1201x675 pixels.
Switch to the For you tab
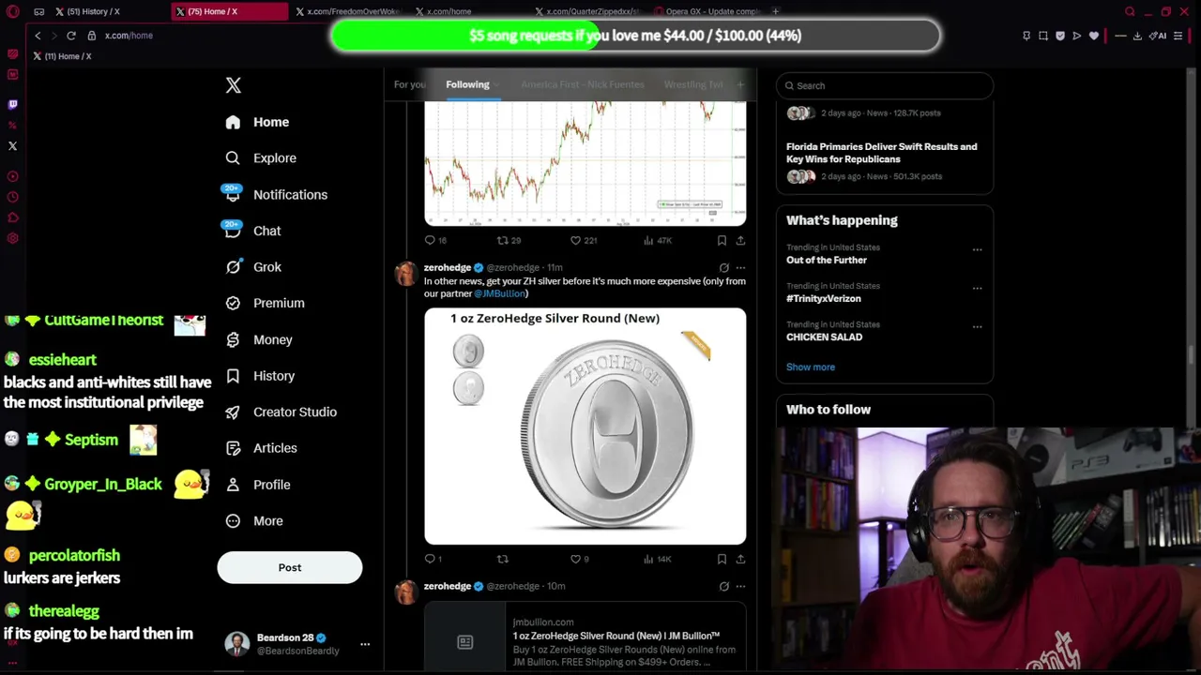409,84
